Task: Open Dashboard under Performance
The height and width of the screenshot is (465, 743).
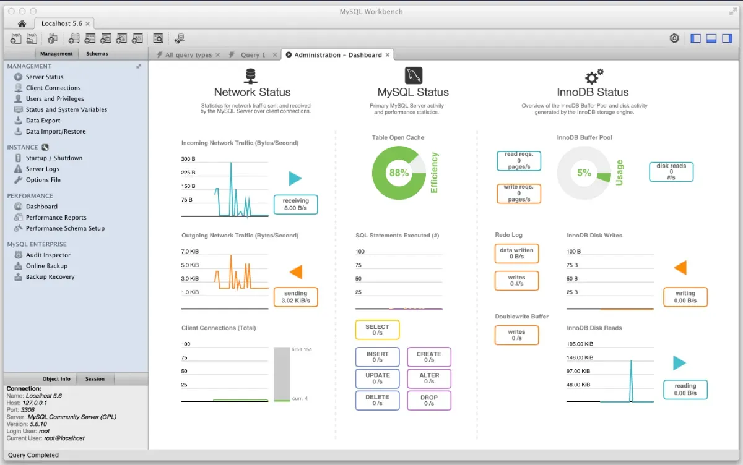Action: coord(41,207)
